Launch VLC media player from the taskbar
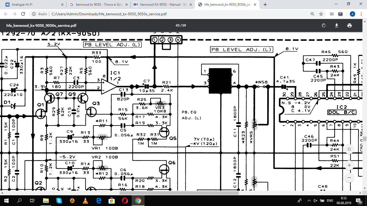367x206 pixels. [85, 201]
